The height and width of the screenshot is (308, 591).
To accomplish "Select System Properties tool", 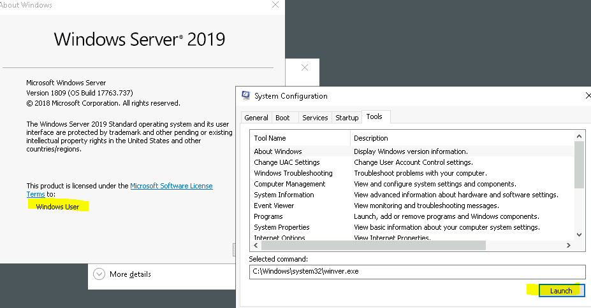I will pyautogui.click(x=412, y=227).
